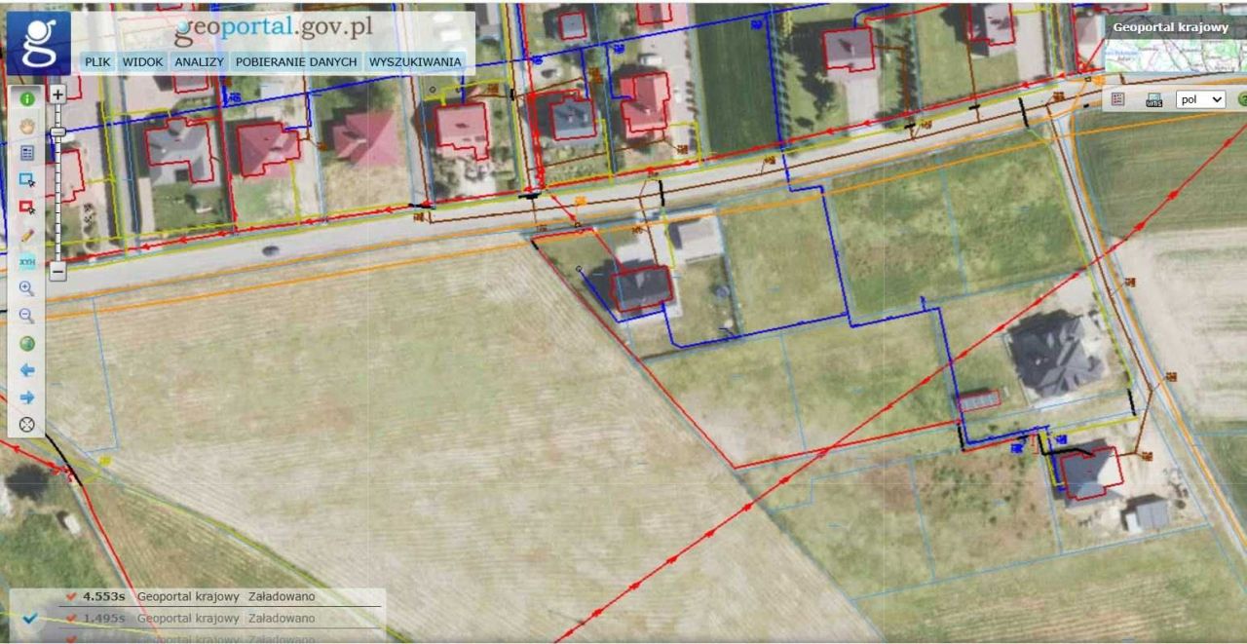Open the PLIK menu

pyautogui.click(x=97, y=61)
